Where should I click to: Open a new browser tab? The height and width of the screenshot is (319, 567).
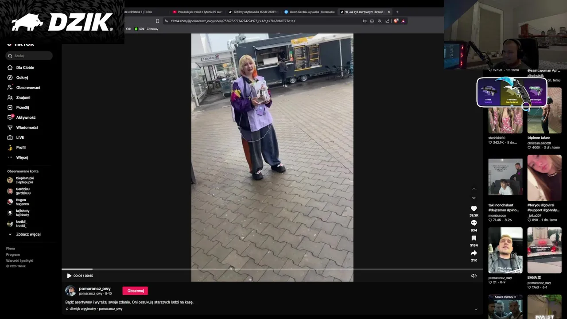[397, 12]
